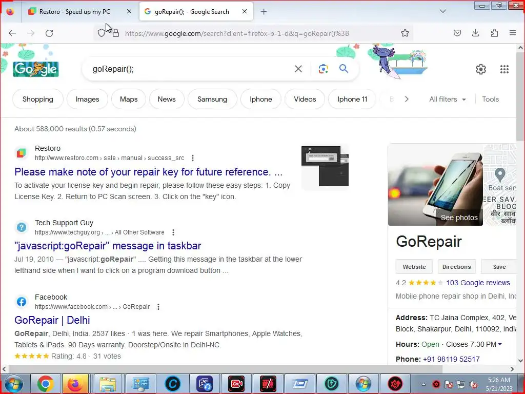Get Directions to GoRepair
Image resolution: width=525 pixels, height=394 pixels.
(457, 267)
